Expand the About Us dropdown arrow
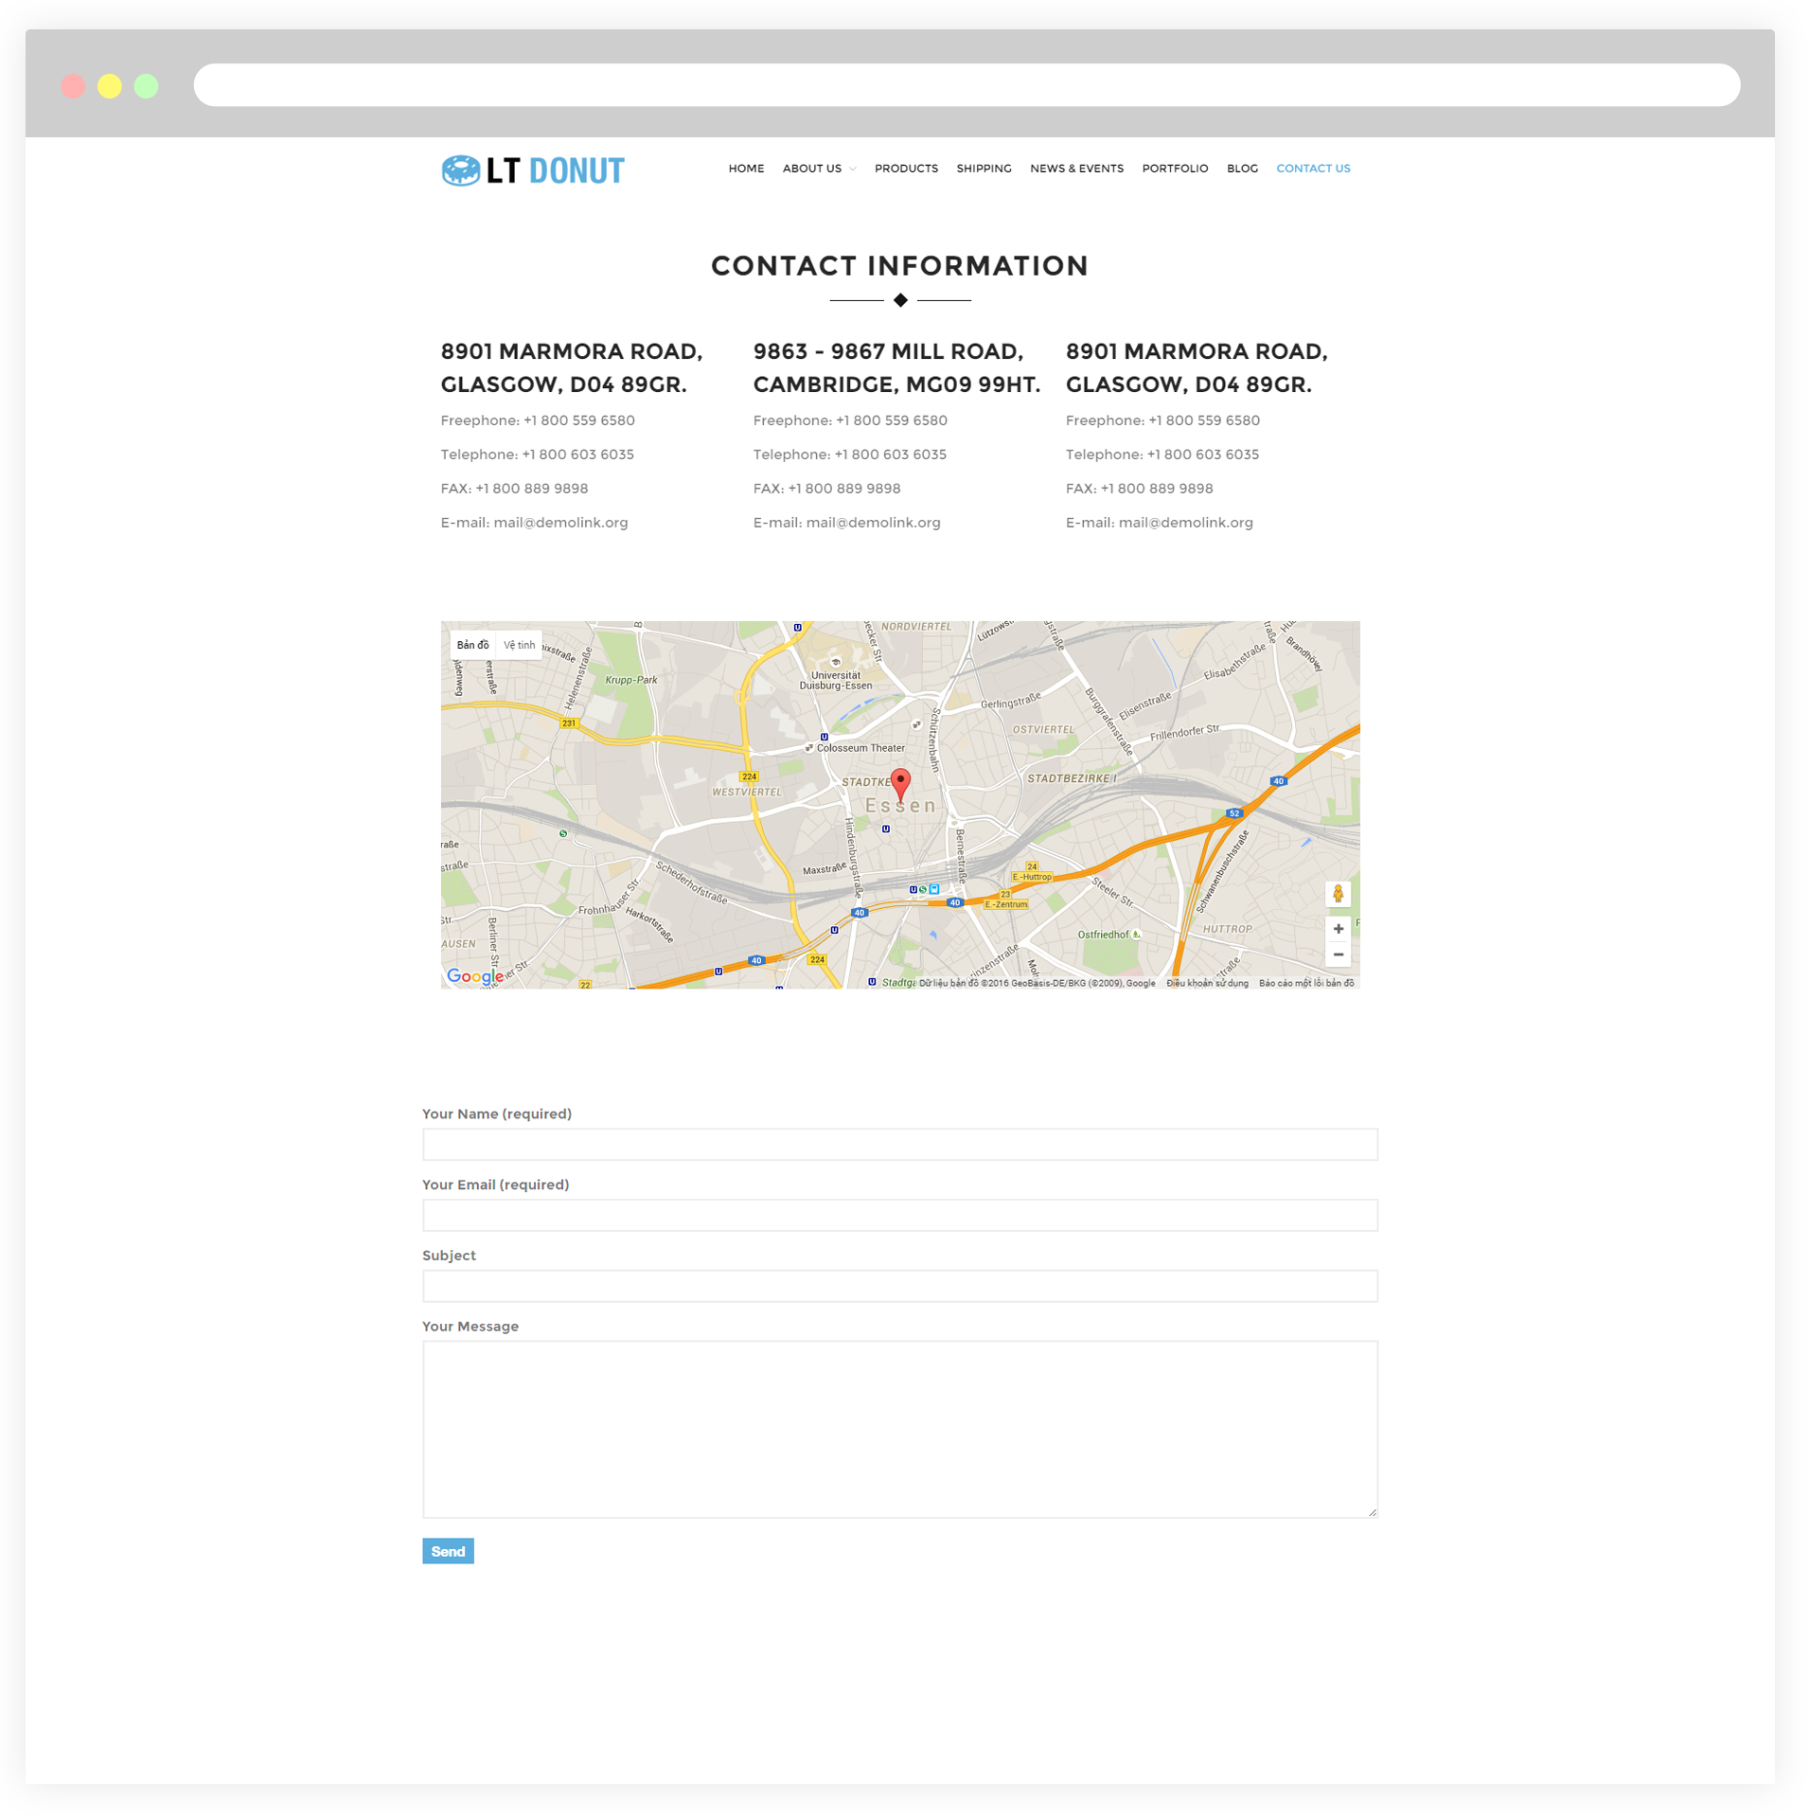The height and width of the screenshot is (1819, 1809). pos(853,169)
